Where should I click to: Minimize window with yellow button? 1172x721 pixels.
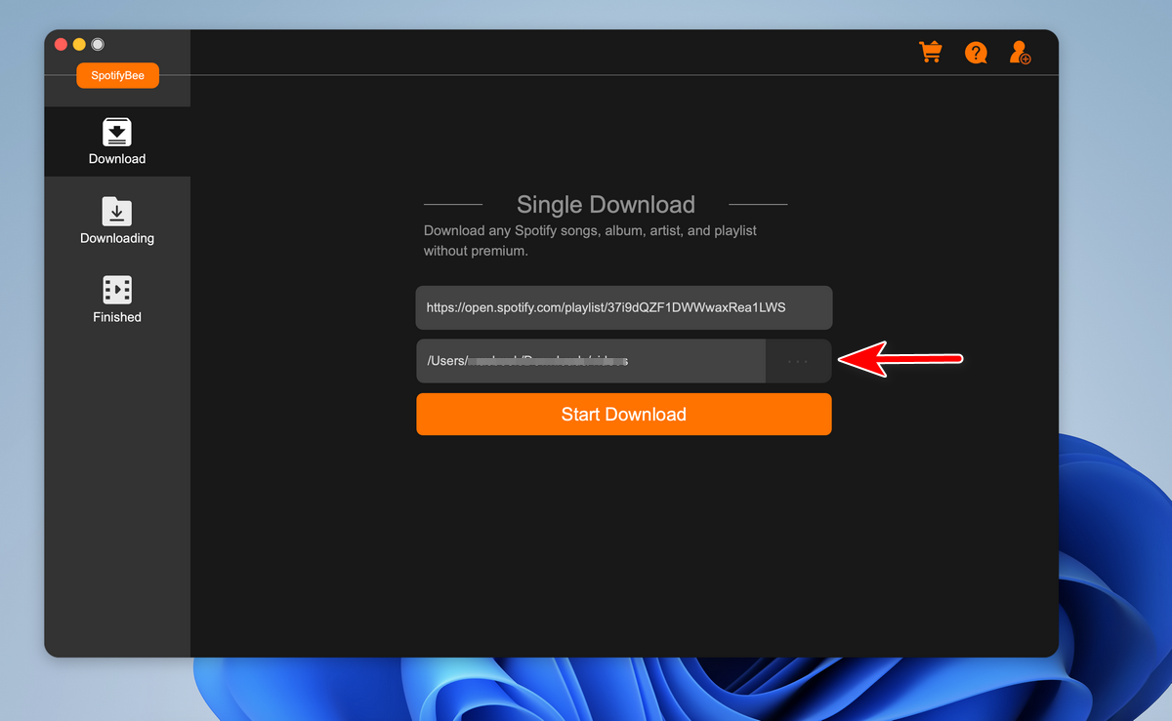coord(79,45)
